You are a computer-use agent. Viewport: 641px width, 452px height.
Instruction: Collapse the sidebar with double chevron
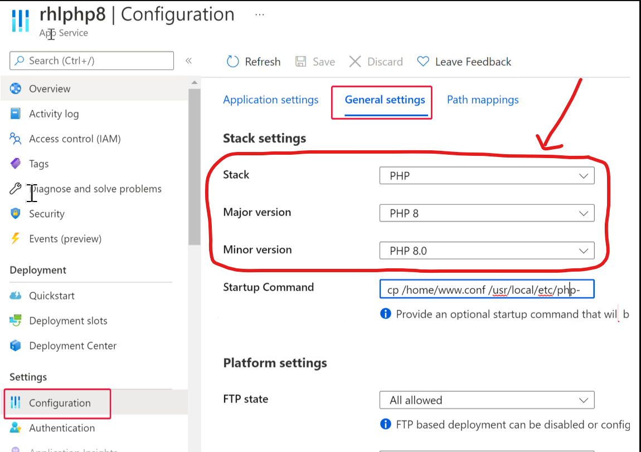coord(188,61)
